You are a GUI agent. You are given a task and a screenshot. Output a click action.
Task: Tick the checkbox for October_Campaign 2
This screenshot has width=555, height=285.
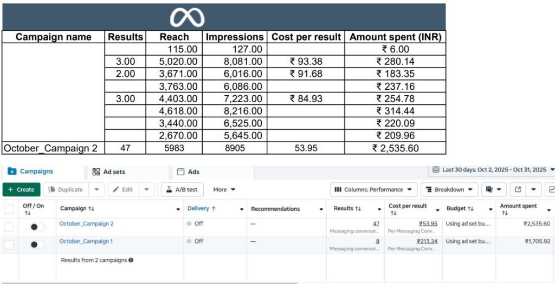pos(9,227)
